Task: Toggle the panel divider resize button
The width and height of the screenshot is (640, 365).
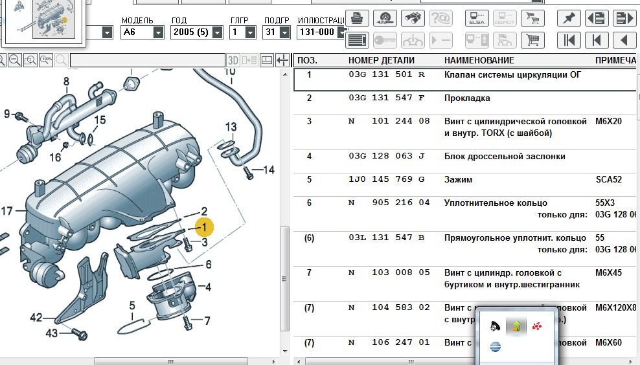Action: (x=282, y=60)
